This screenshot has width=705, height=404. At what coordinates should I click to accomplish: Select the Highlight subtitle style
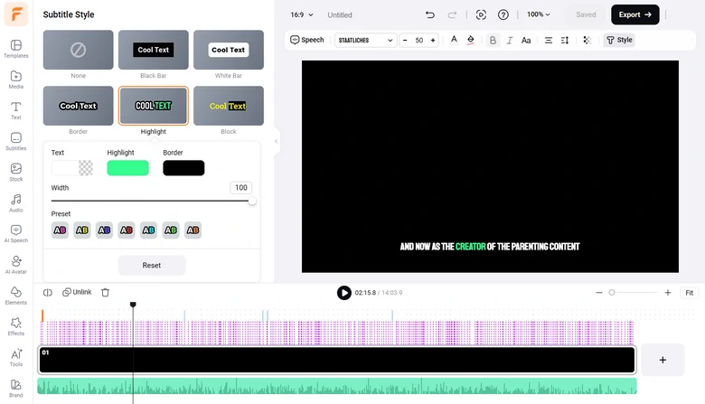154,106
